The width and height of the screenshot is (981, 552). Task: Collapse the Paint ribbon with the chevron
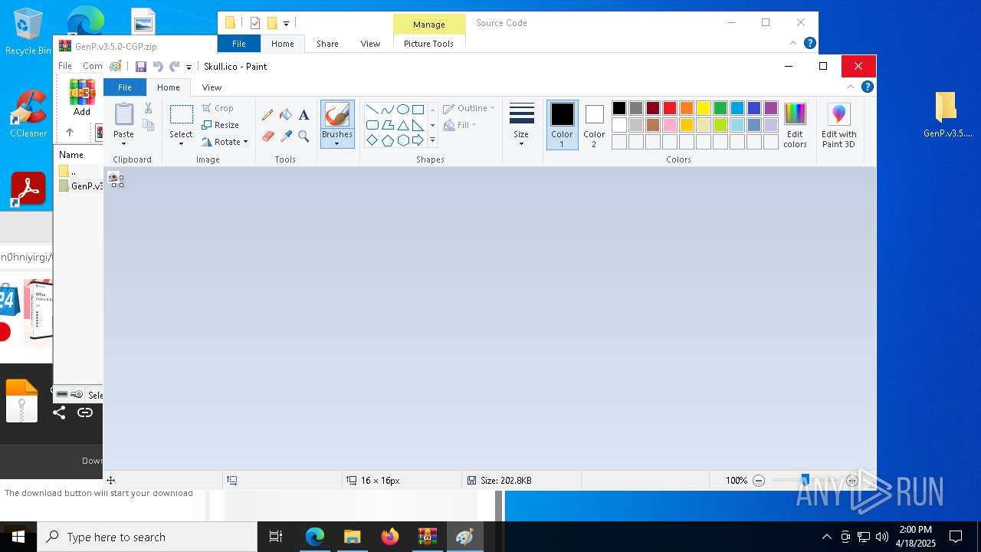(x=851, y=87)
